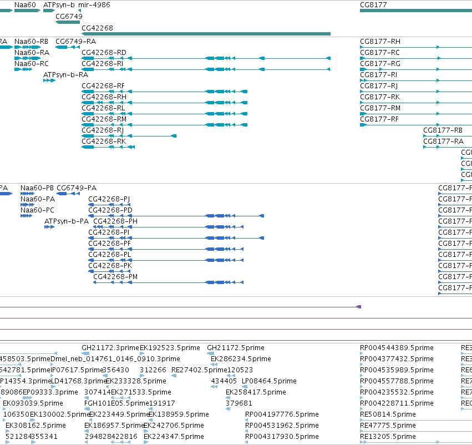Select transcript CG8177-RG label
472x445 pixels.
[x=380, y=63]
